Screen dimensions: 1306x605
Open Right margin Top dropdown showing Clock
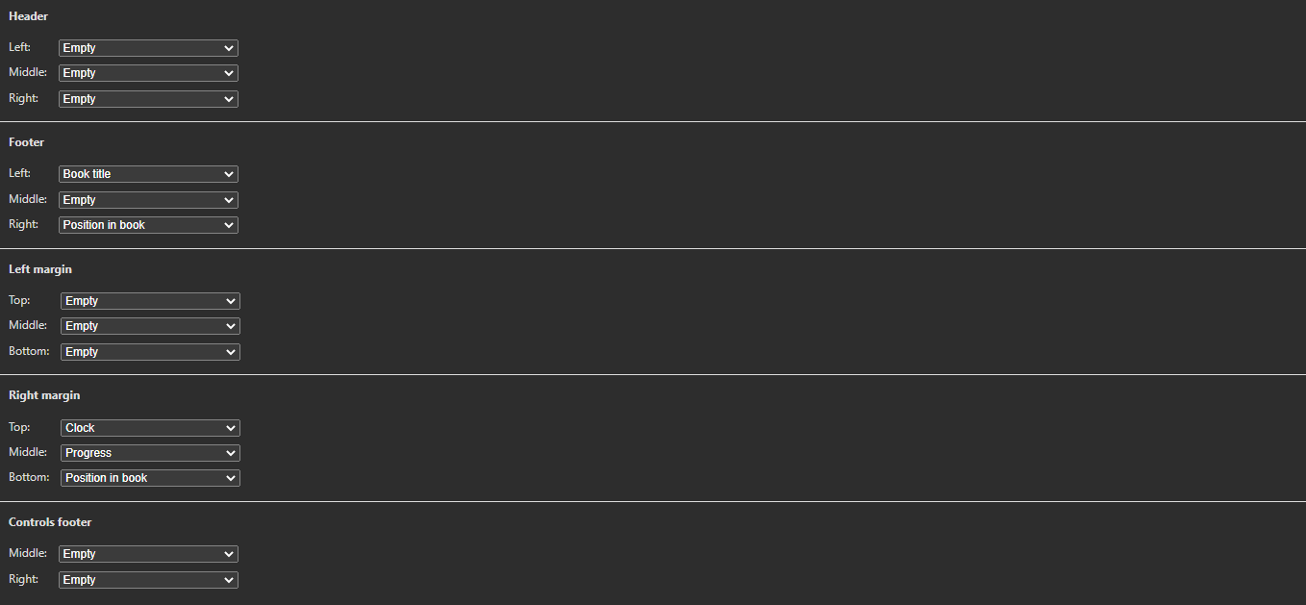point(150,428)
